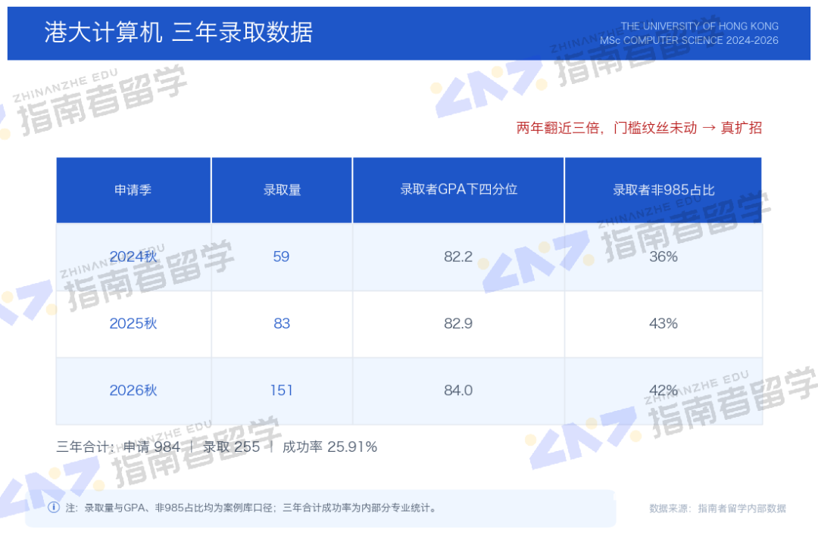
Task: Click the 录取者非985占比 column header
Action: (x=663, y=191)
